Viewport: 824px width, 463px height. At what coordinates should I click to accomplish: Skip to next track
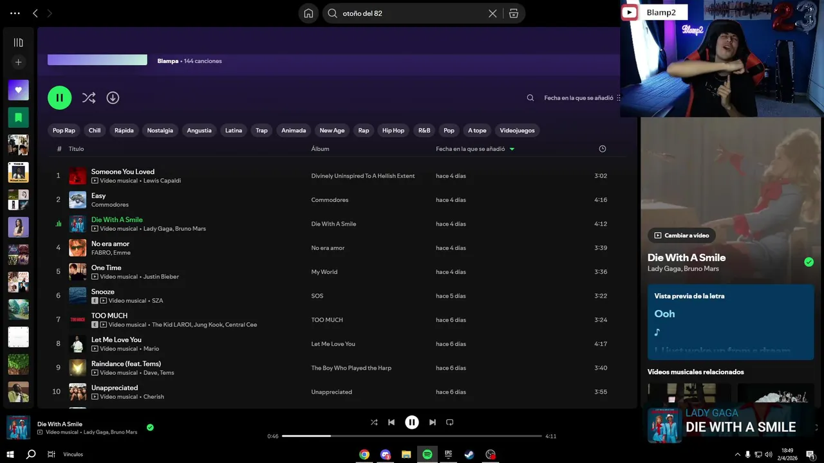(x=433, y=422)
